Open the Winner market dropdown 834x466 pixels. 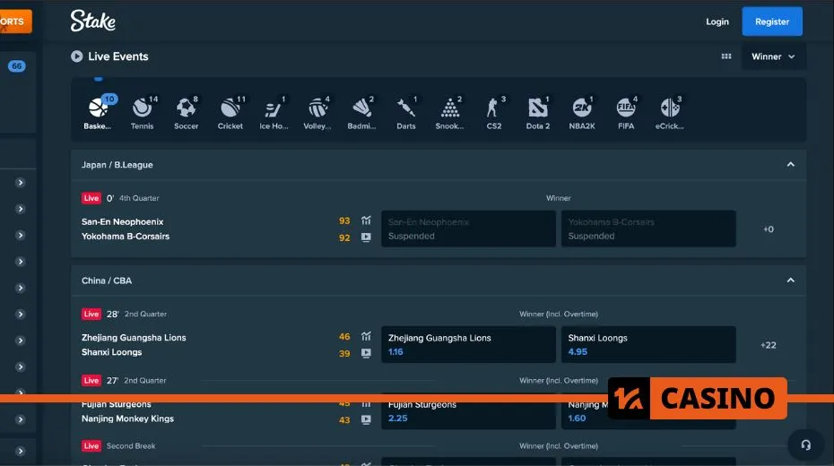773,56
